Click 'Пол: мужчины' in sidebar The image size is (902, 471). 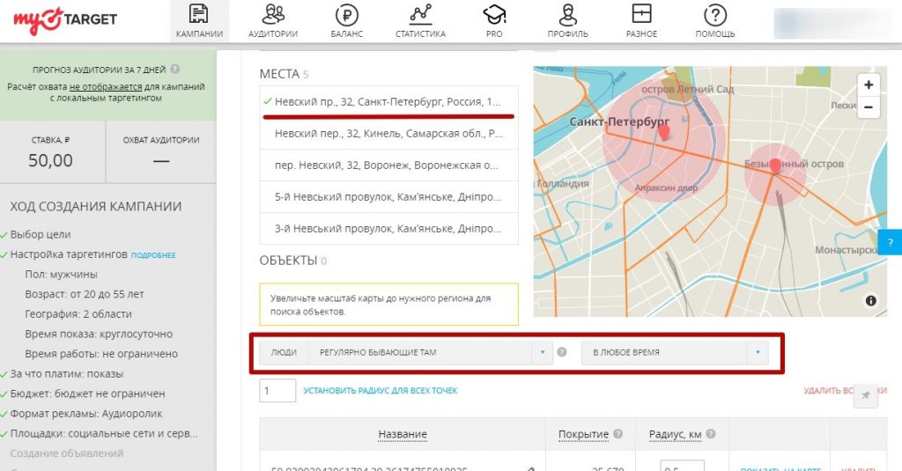[61, 275]
